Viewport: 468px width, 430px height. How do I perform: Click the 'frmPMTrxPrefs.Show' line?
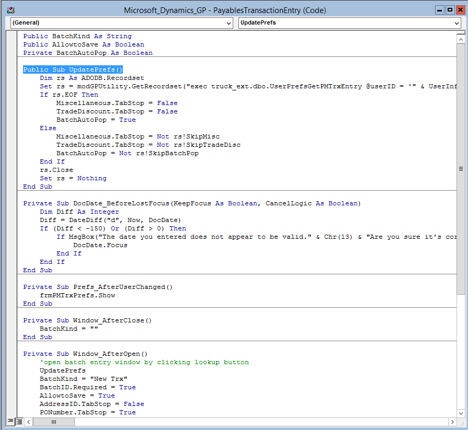point(77,295)
